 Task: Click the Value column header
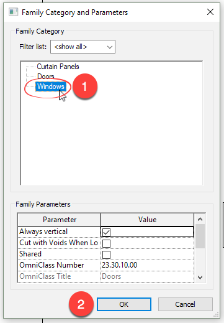click(147, 220)
